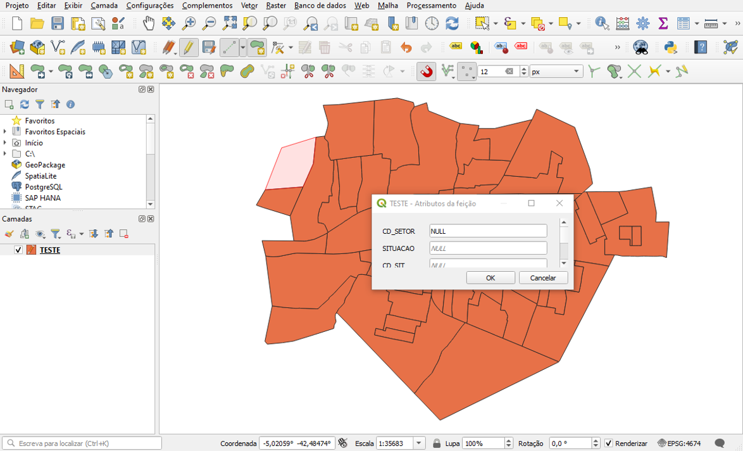743x451 pixels.
Task: Toggle the Renderizar checkbox
Action: pyautogui.click(x=608, y=443)
